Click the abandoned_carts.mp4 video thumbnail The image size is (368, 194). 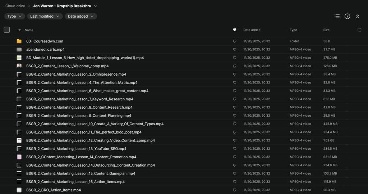point(19,50)
